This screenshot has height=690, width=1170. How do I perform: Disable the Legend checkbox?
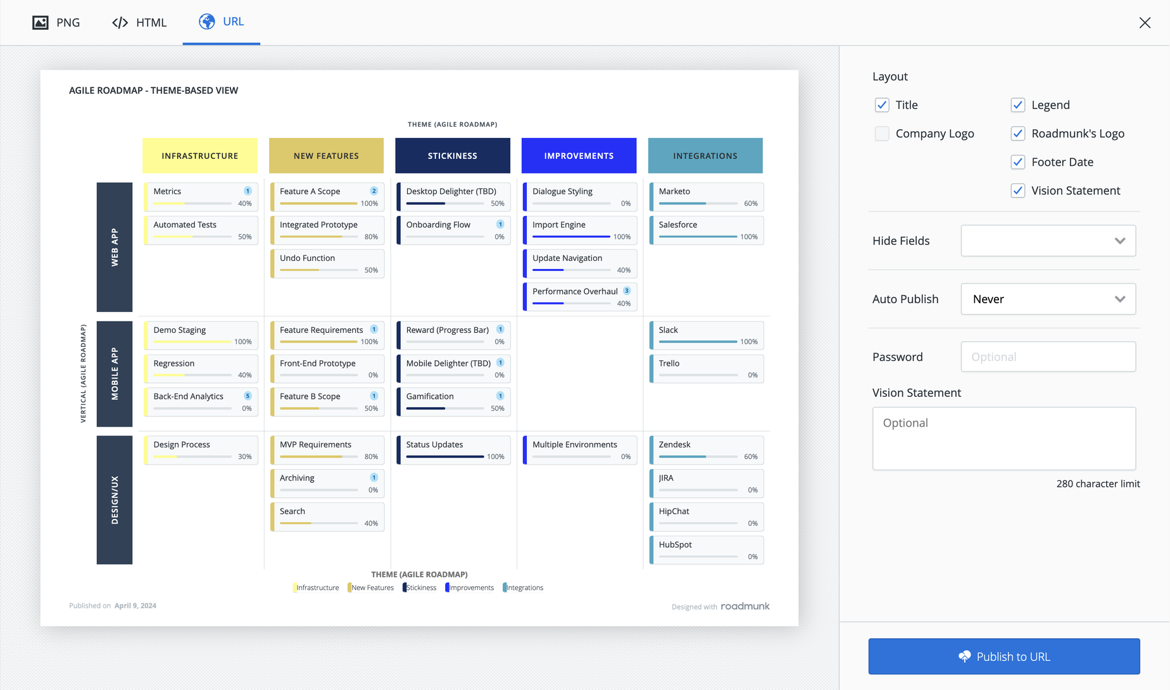[x=1018, y=104]
